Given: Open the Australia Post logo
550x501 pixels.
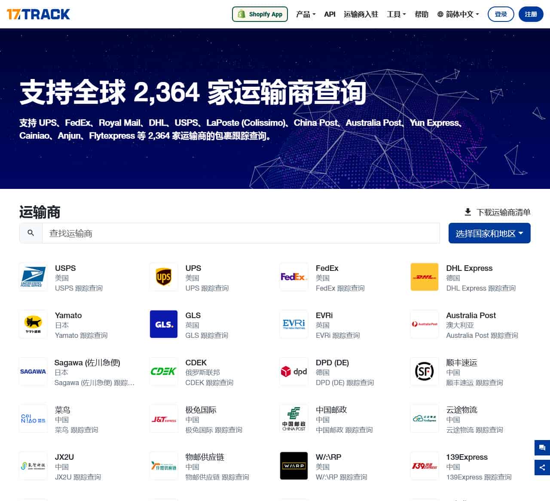Looking at the screenshot, I should (x=425, y=324).
